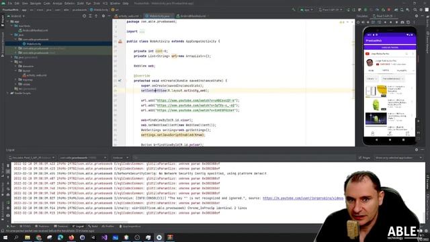Select the Pixel 3 API 29 emulator tab

point(383,16)
